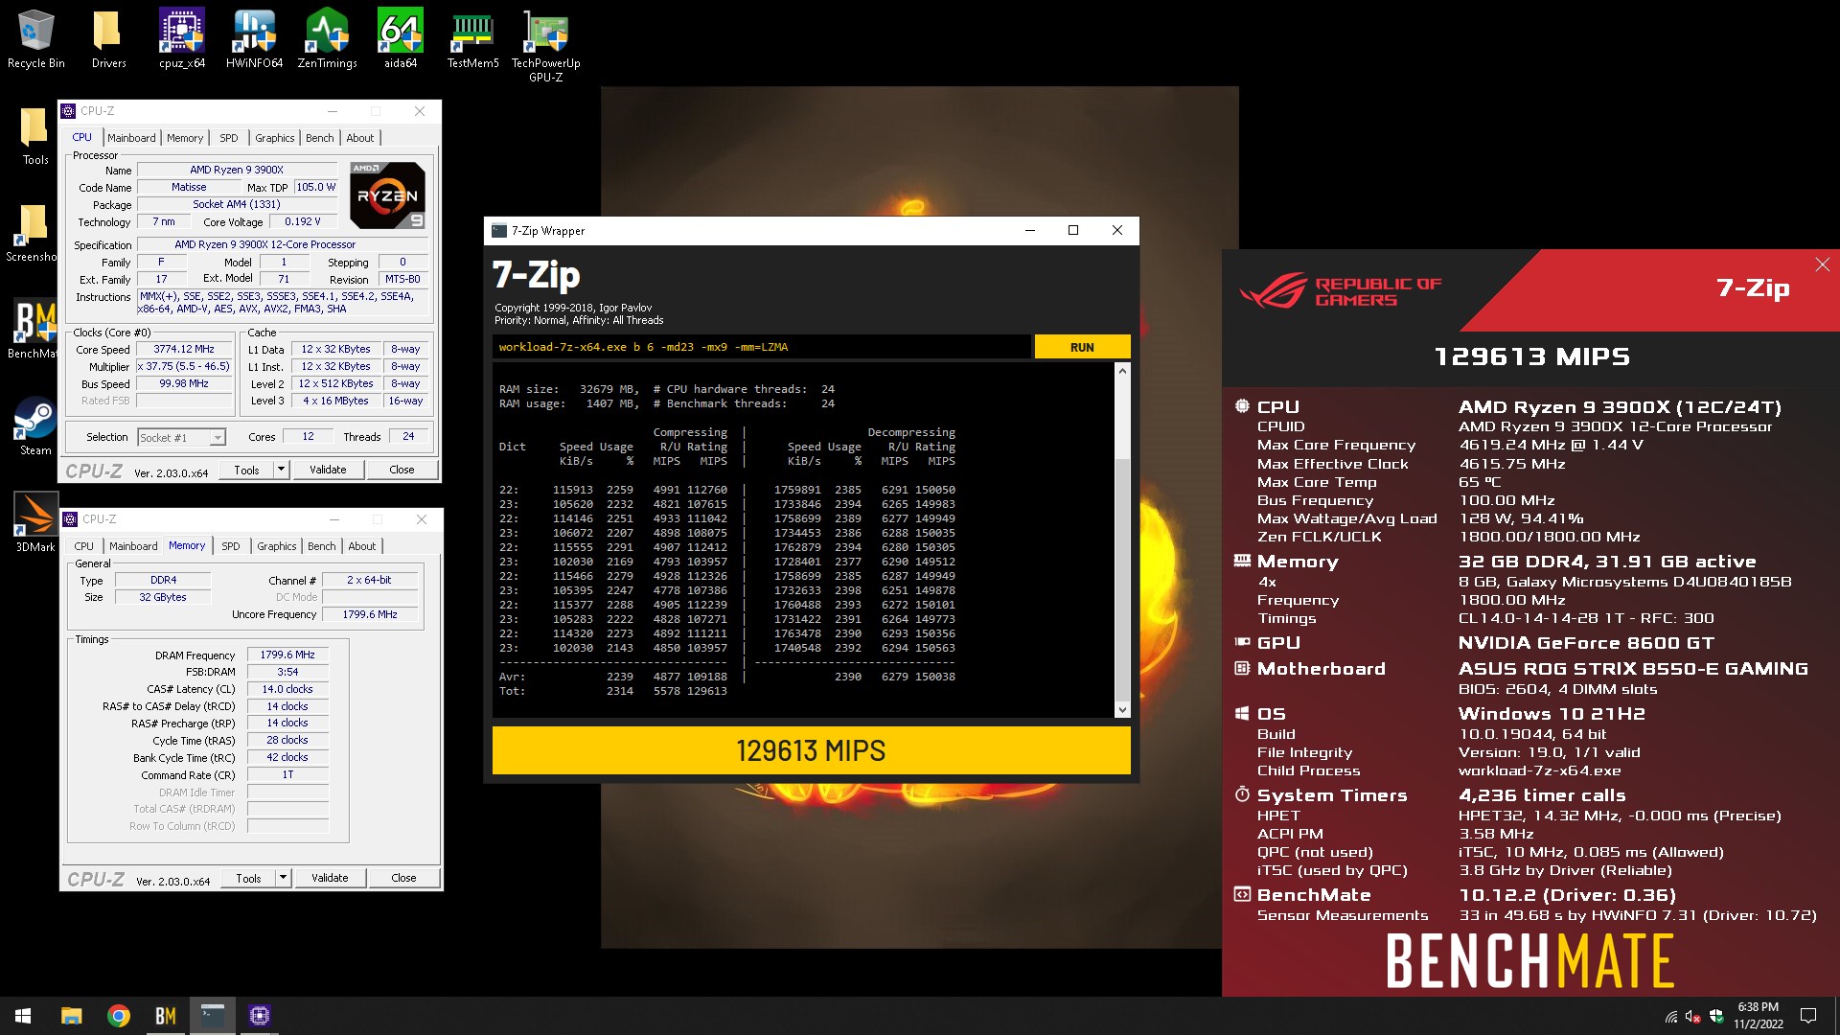Click the yellow 129613 MIPS result bar
1840x1035 pixels.
pyautogui.click(x=811, y=750)
